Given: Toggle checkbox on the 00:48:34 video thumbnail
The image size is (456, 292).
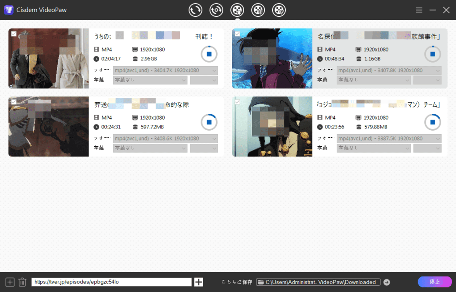Looking at the screenshot, I should pos(237,34).
